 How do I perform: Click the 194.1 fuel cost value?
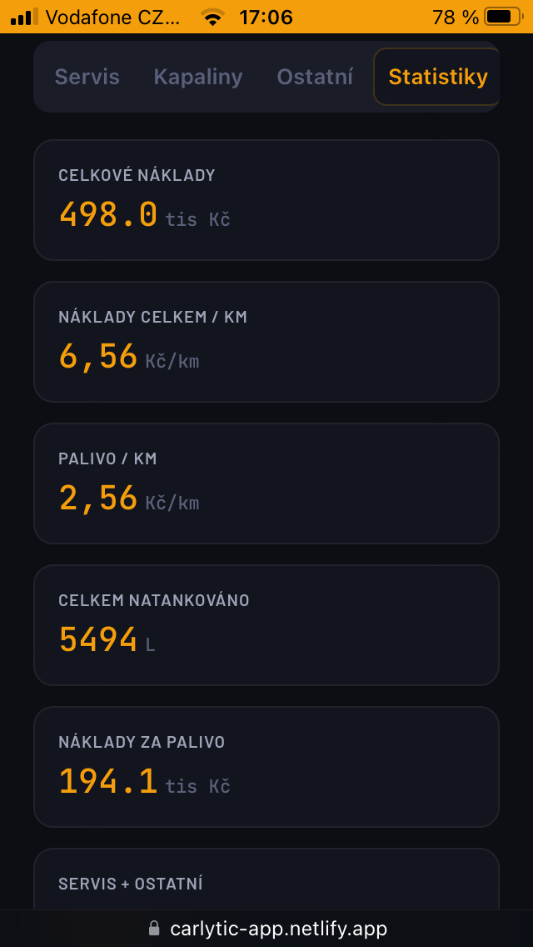108,782
